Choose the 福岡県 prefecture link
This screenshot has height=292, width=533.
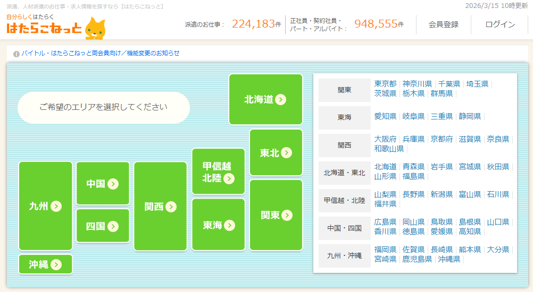point(385,250)
